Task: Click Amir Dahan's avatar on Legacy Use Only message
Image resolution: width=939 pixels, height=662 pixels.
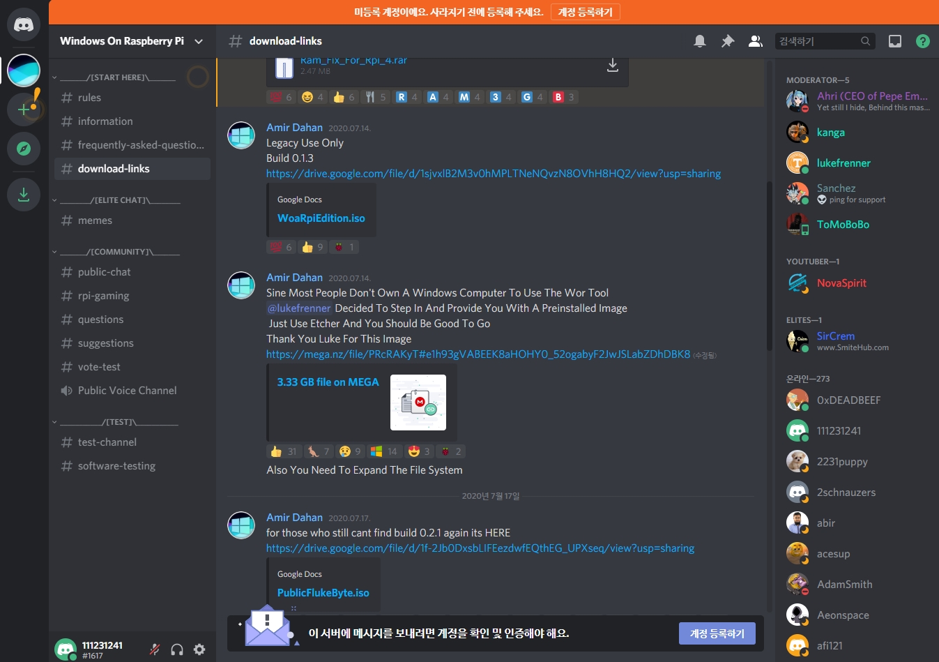Action: [241, 135]
